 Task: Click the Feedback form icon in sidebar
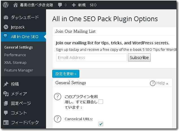pos(6,123)
